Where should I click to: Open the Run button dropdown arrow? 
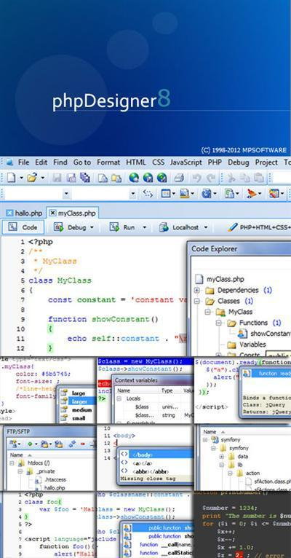click(x=144, y=227)
